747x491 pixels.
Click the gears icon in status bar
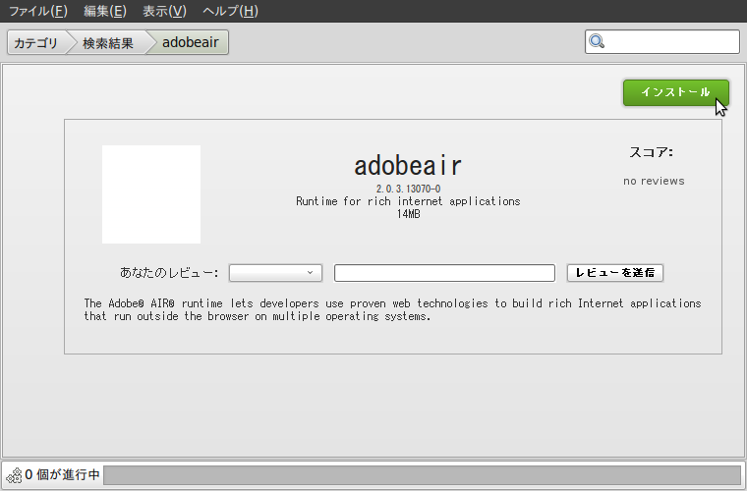15,475
